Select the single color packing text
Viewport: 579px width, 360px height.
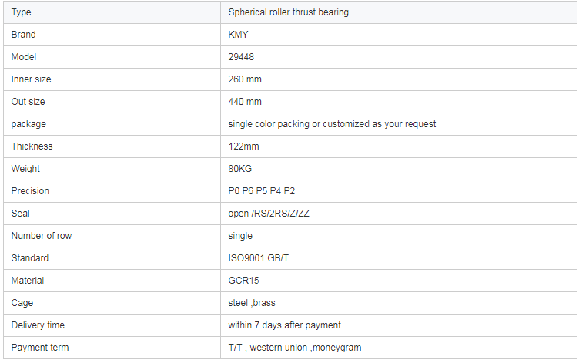click(x=332, y=124)
